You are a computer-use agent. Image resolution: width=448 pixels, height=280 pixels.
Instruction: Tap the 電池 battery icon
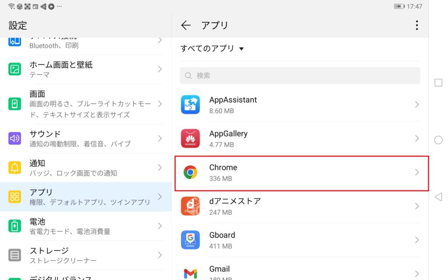14,226
